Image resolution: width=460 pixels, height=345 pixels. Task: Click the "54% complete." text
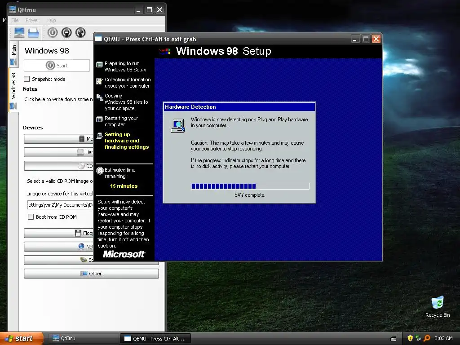[x=250, y=195]
